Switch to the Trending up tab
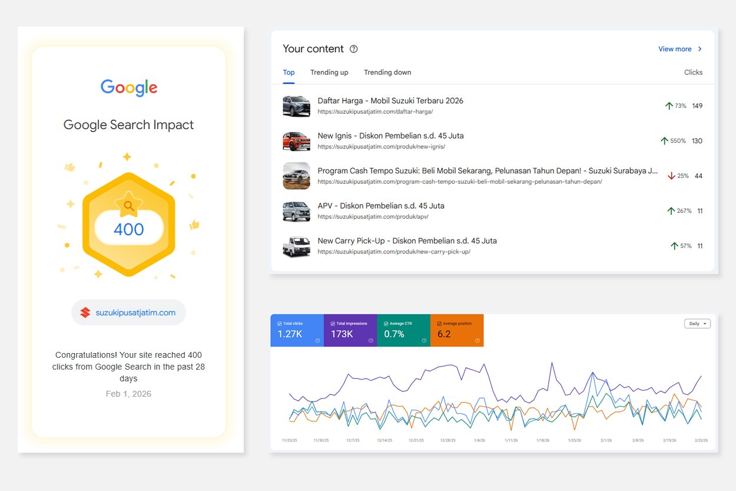The height and width of the screenshot is (491, 736). coord(329,73)
